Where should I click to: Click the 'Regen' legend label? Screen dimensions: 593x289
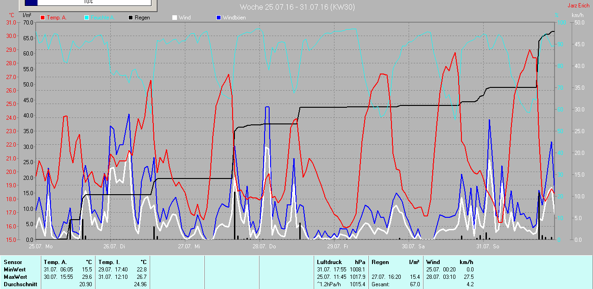point(142,18)
